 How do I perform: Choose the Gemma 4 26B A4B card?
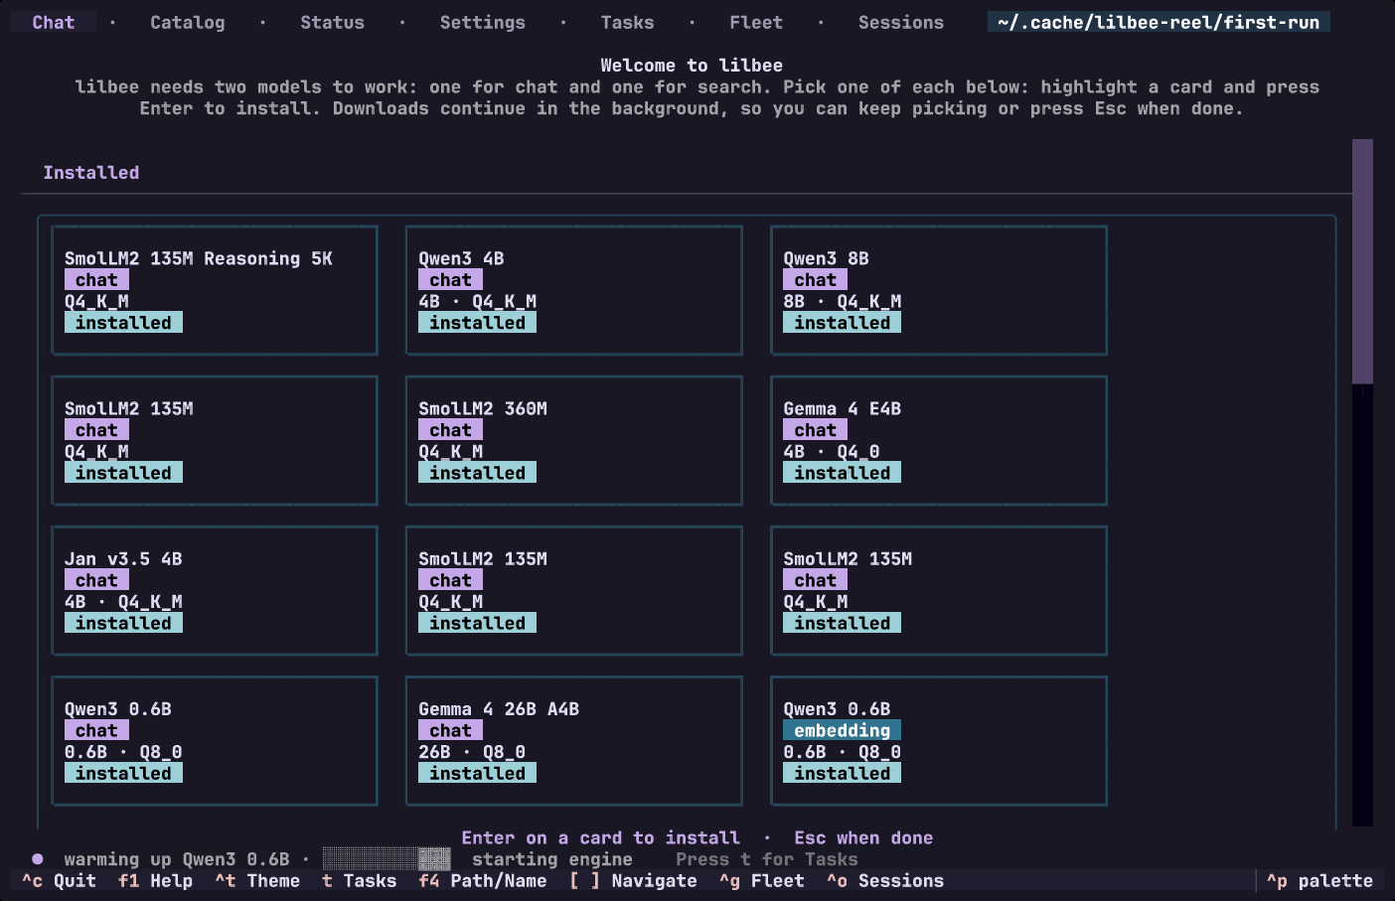pyautogui.click(x=574, y=740)
